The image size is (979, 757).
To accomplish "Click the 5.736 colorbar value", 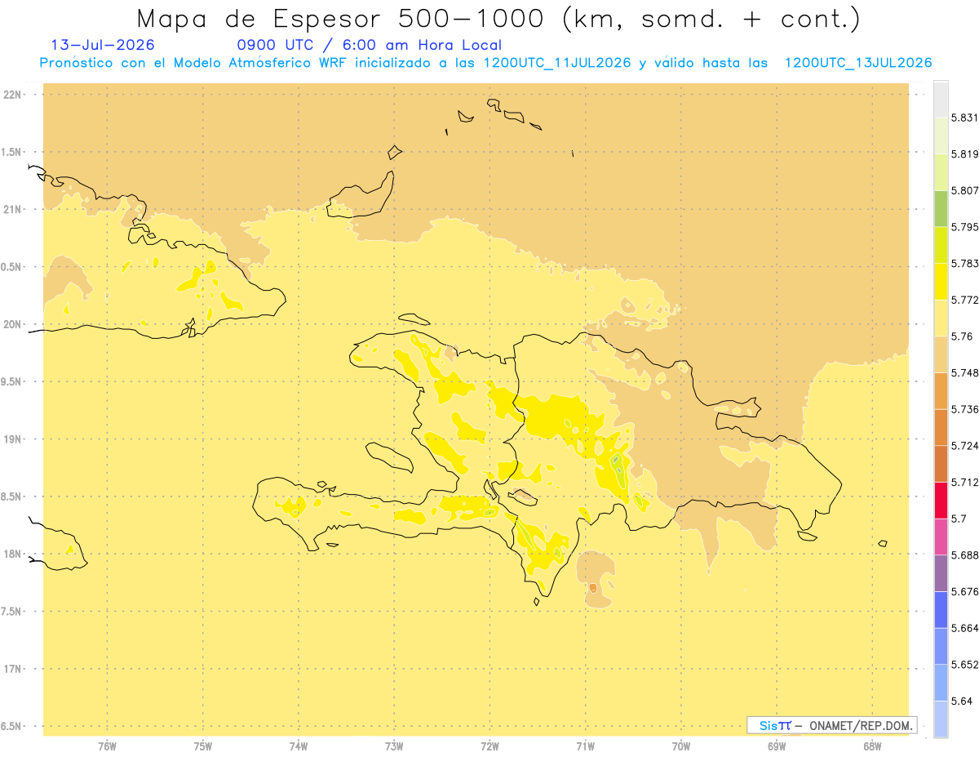I will 964,409.
